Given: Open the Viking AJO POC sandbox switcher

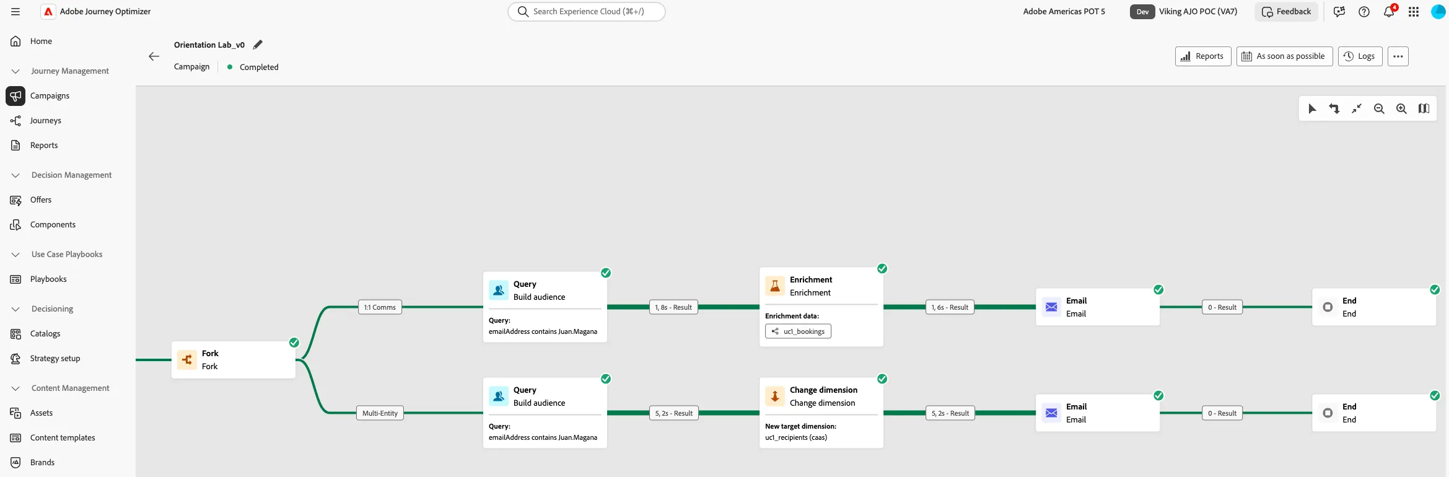Looking at the screenshot, I should [x=1183, y=12].
